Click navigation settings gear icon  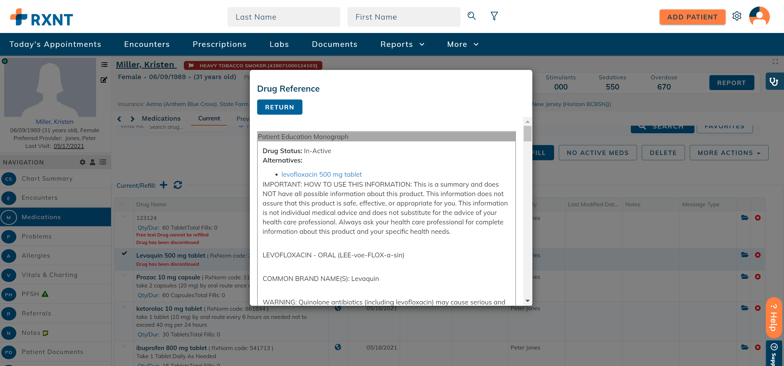tap(82, 162)
